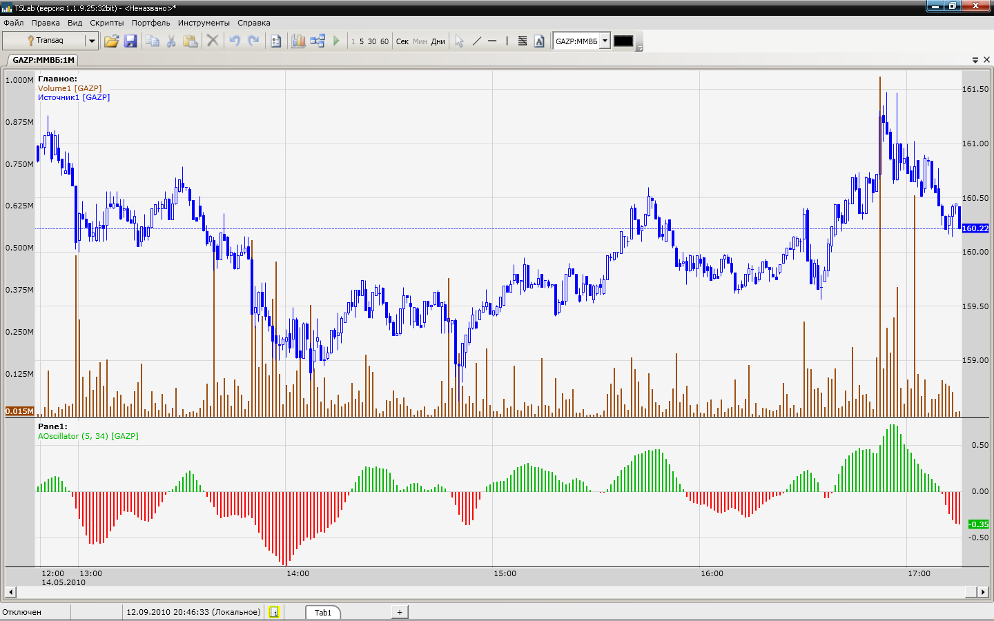This screenshot has height=621, width=994.
Task: Click the Open folder icon in toolbar
Action: 111,41
